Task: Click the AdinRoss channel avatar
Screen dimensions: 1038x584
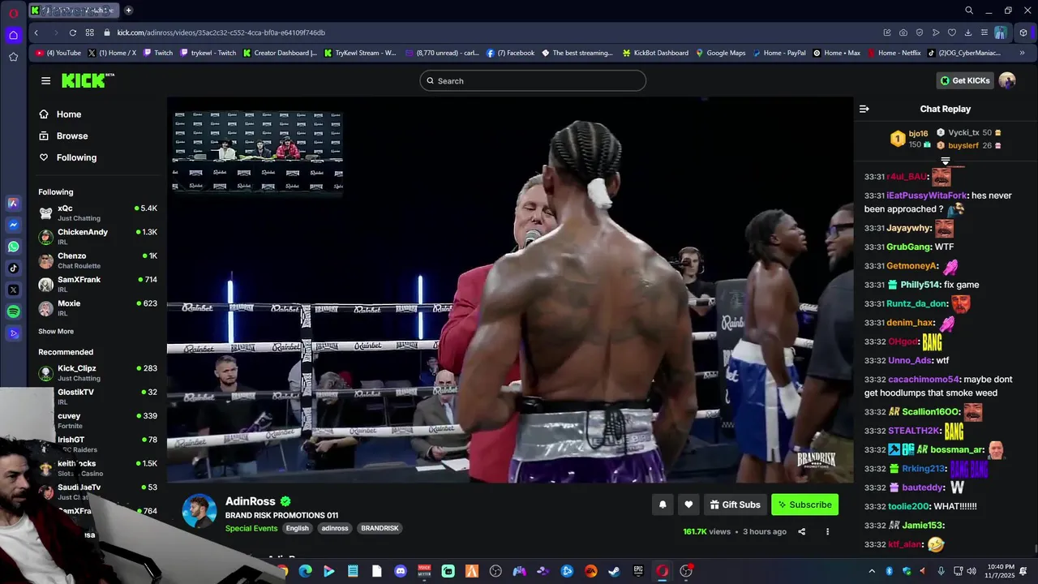Action: point(199,511)
